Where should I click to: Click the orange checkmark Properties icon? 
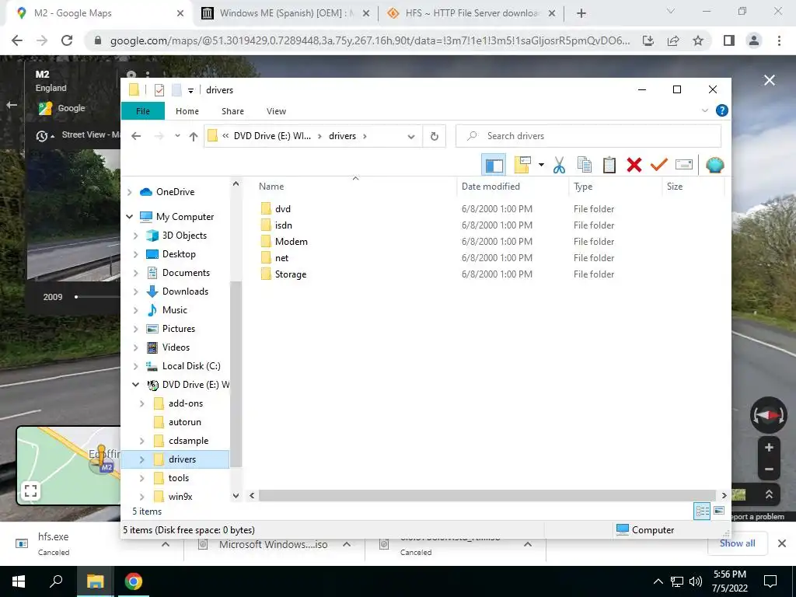coord(659,165)
